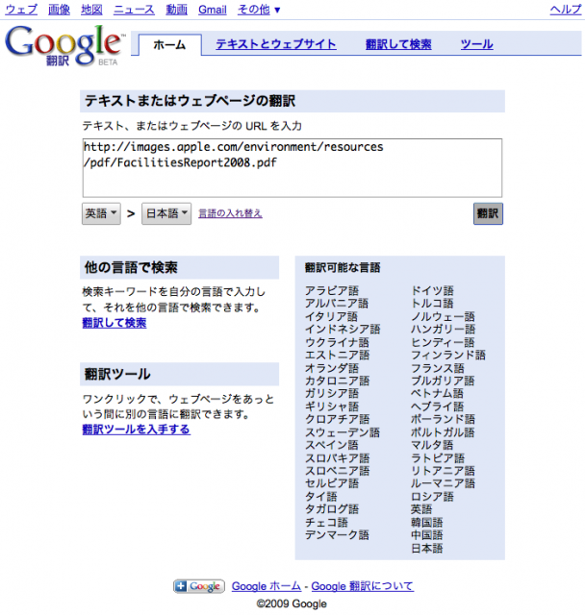
Task: Open Google 翻訳について footer link
Action: 363,586
